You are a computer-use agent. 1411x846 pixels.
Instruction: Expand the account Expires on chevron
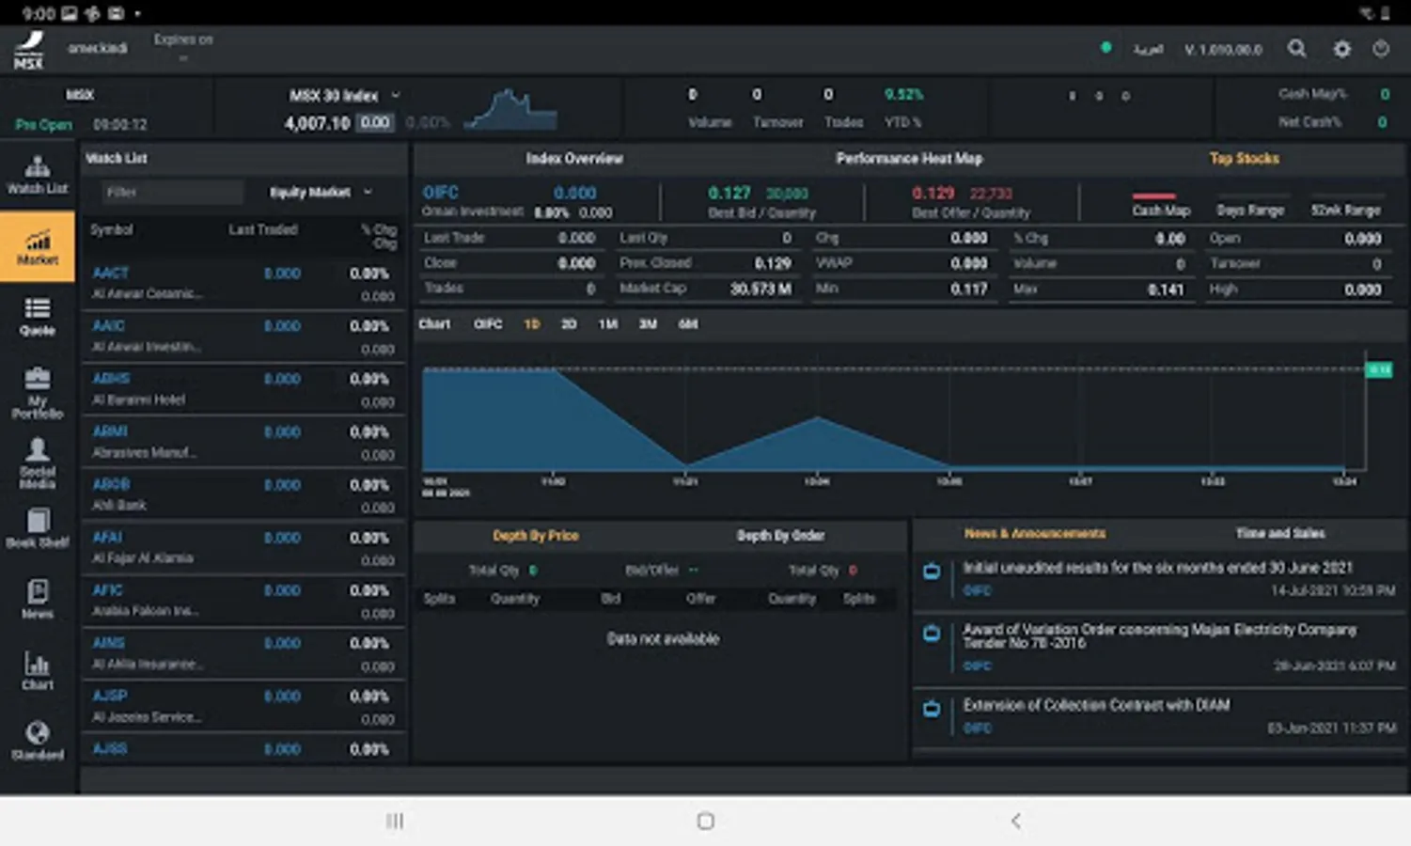[x=183, y=58]
